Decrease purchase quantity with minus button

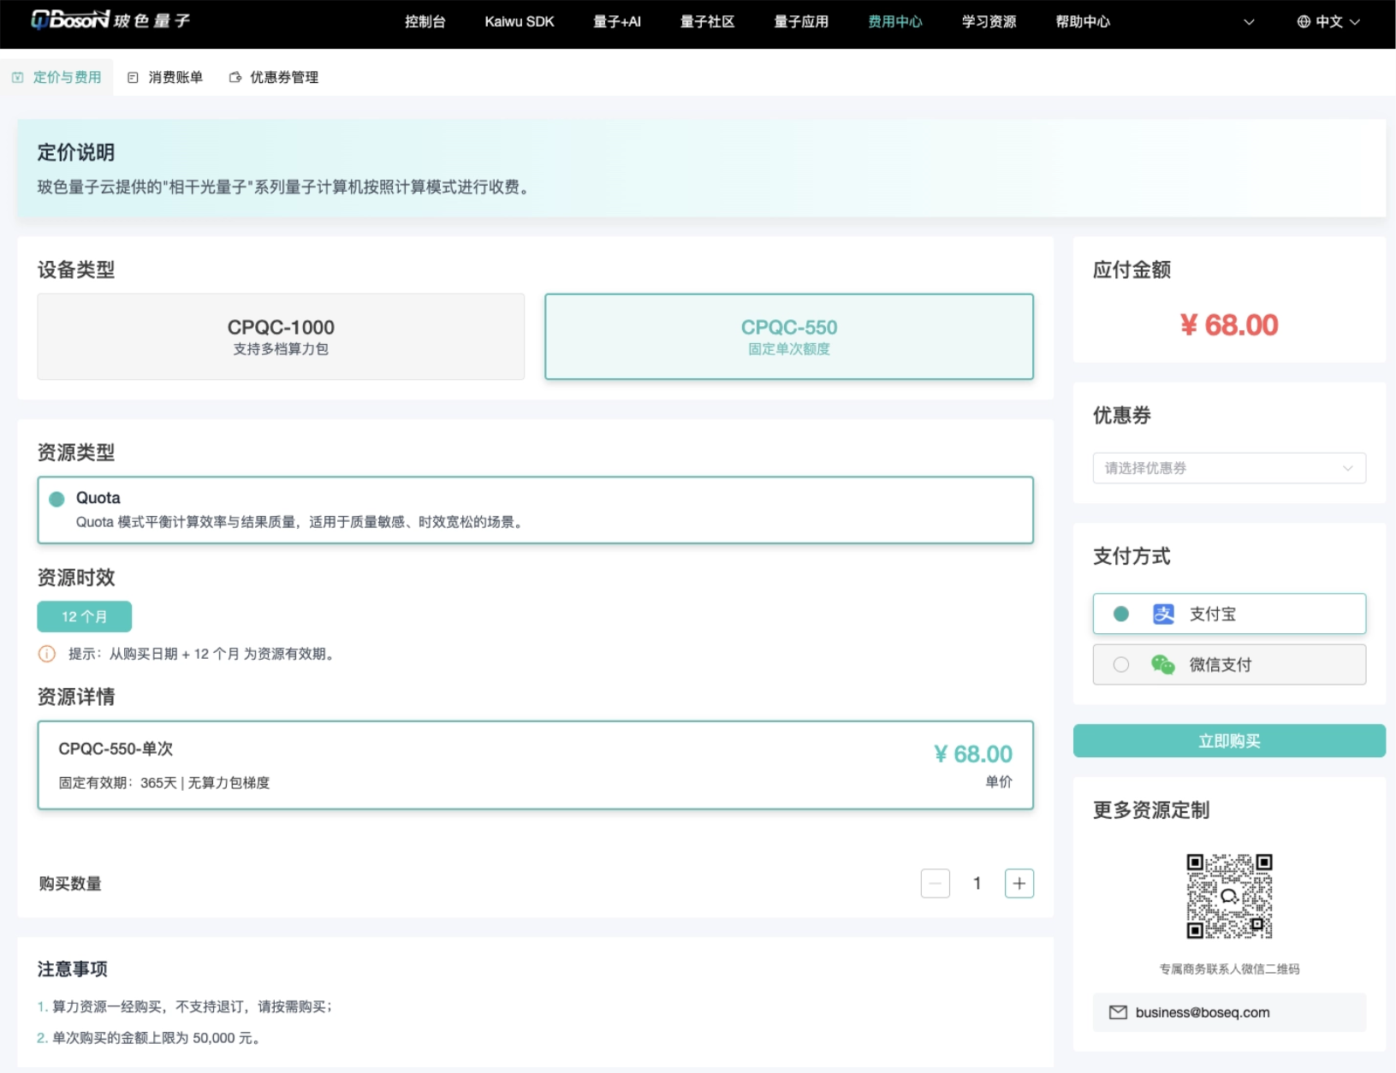click(935, 883)
